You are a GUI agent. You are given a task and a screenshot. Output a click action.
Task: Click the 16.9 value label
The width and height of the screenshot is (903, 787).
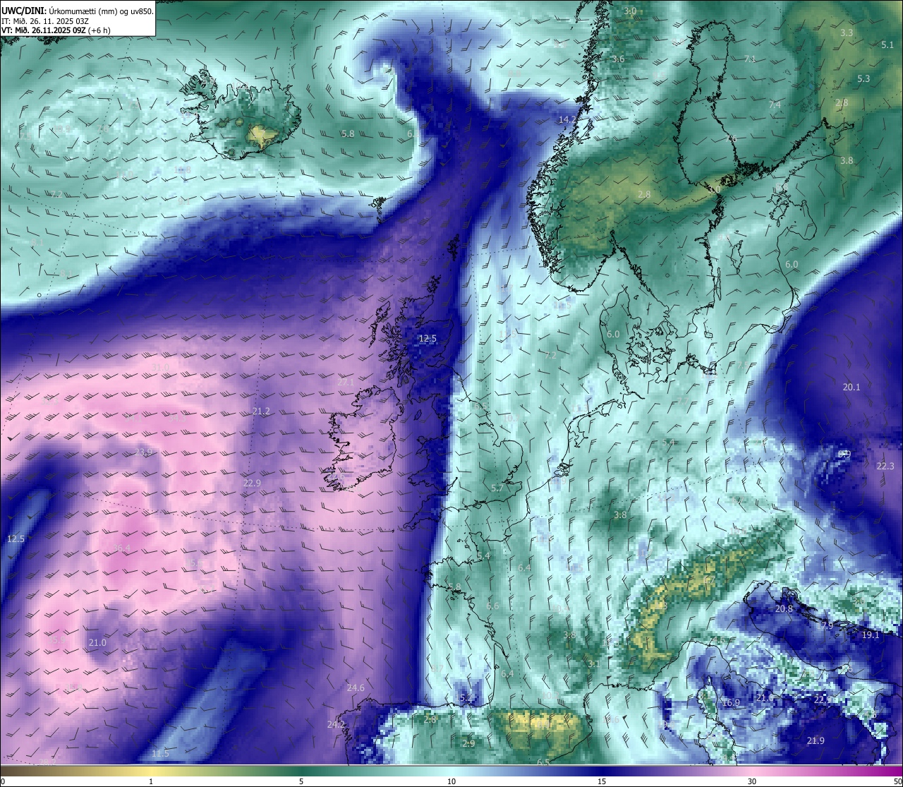731,703
